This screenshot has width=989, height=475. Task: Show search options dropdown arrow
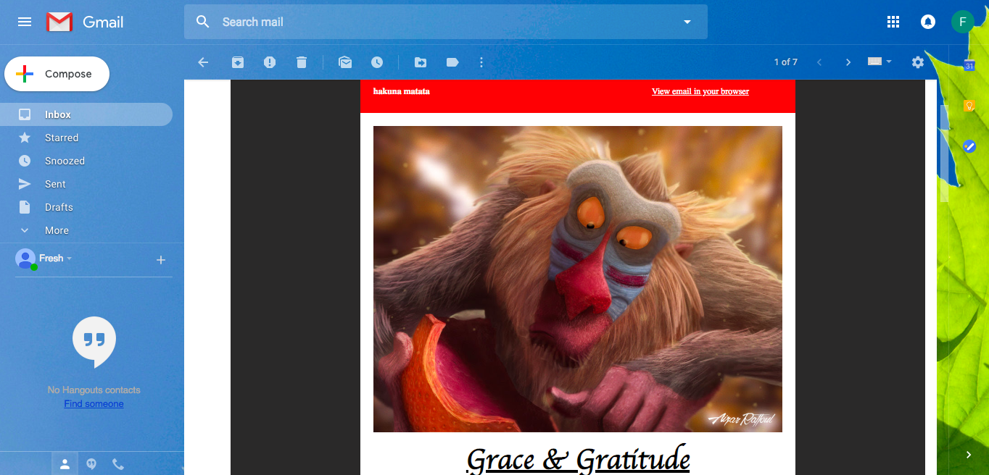tap(687, 22)
